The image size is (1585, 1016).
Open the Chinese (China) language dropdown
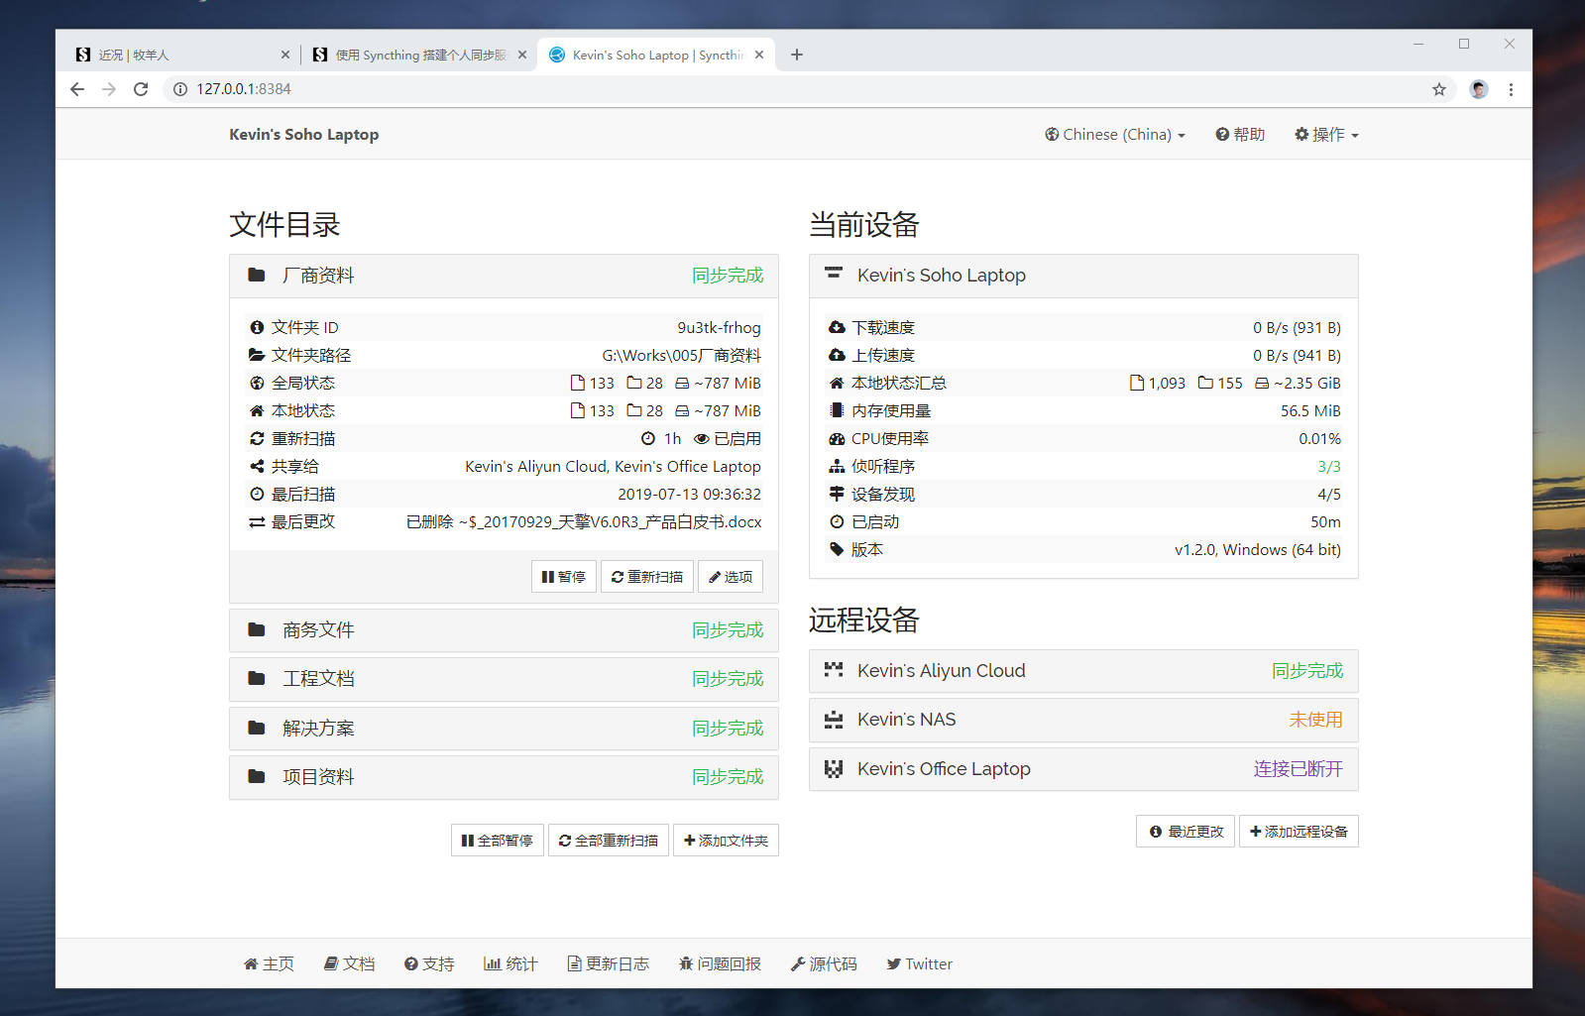(1115, 135)
